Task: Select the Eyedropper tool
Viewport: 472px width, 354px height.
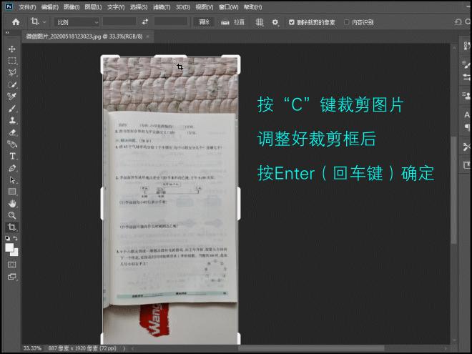Action: tap(12, 97)
